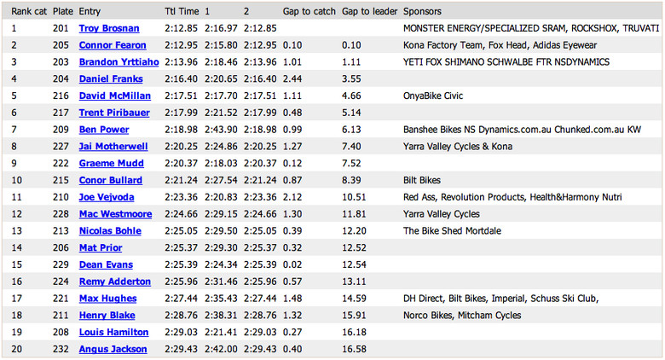Click the Ttl Time column header

[x=182, y=11]
